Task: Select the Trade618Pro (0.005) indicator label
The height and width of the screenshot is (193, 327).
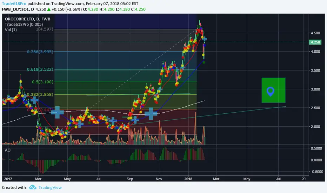Action: [x=24, y=24]
